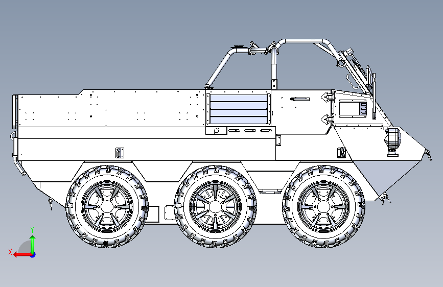The height and width of the screenshot is (287, 443).
Task: Select the door handle on the side door
Action: [300, 99]
